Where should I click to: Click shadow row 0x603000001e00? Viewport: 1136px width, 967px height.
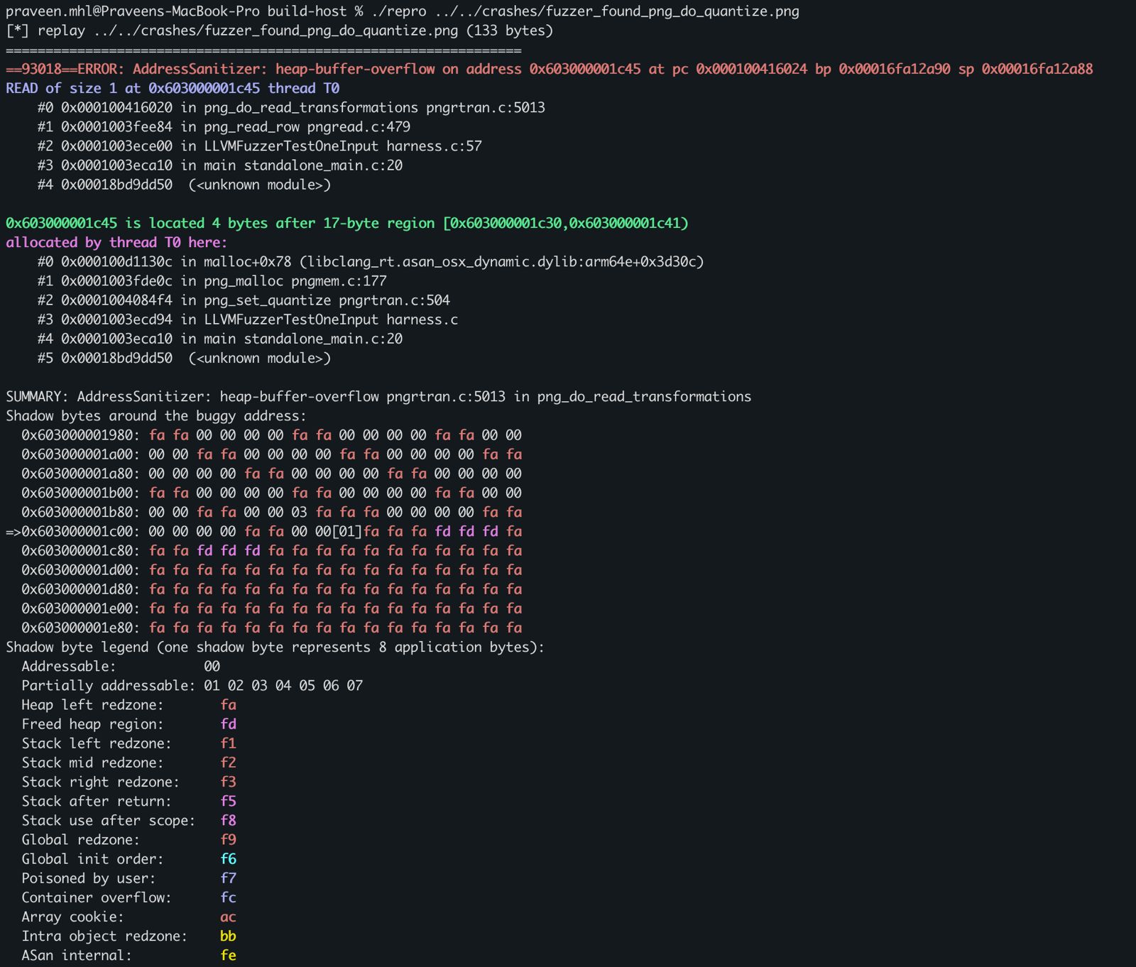click(271, 608)
